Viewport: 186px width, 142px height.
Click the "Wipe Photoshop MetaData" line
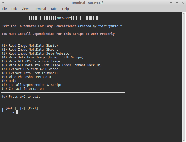pyautogui.click(x=26, y=77)
